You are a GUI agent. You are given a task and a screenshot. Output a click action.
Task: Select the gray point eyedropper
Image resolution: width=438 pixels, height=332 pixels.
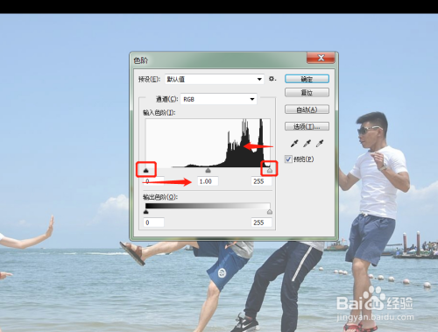point(307,144)
